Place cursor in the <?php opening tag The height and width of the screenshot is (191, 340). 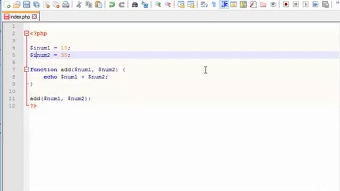click(38, 33)
